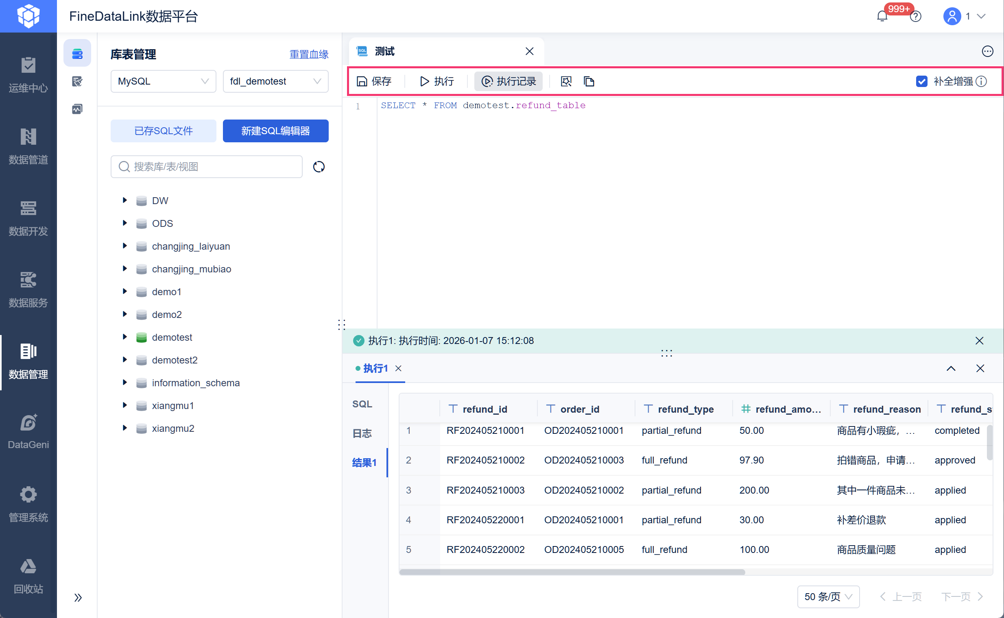
Task: Open the 50 条/页 page size dropdown
Action: pyautogui.click(x=828, y=596)
